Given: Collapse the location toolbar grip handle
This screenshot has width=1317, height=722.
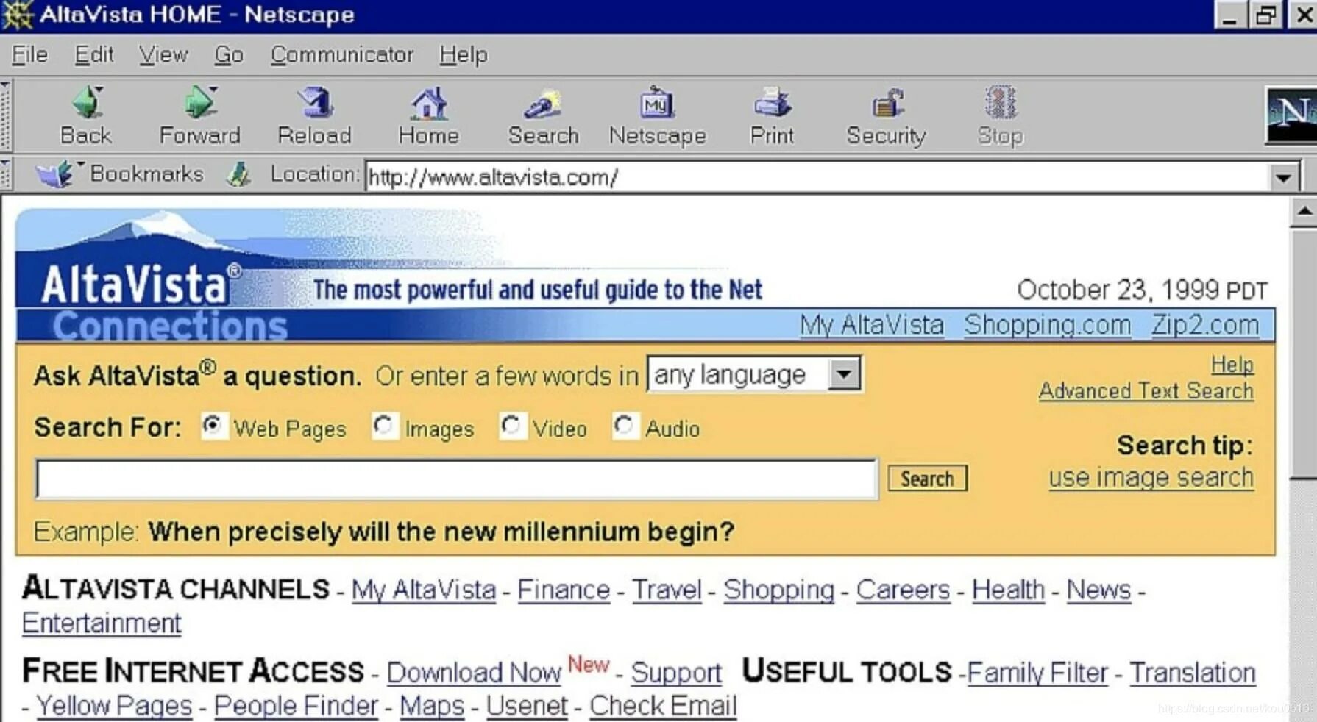Looking at the screenshot, I should (6, 175).
